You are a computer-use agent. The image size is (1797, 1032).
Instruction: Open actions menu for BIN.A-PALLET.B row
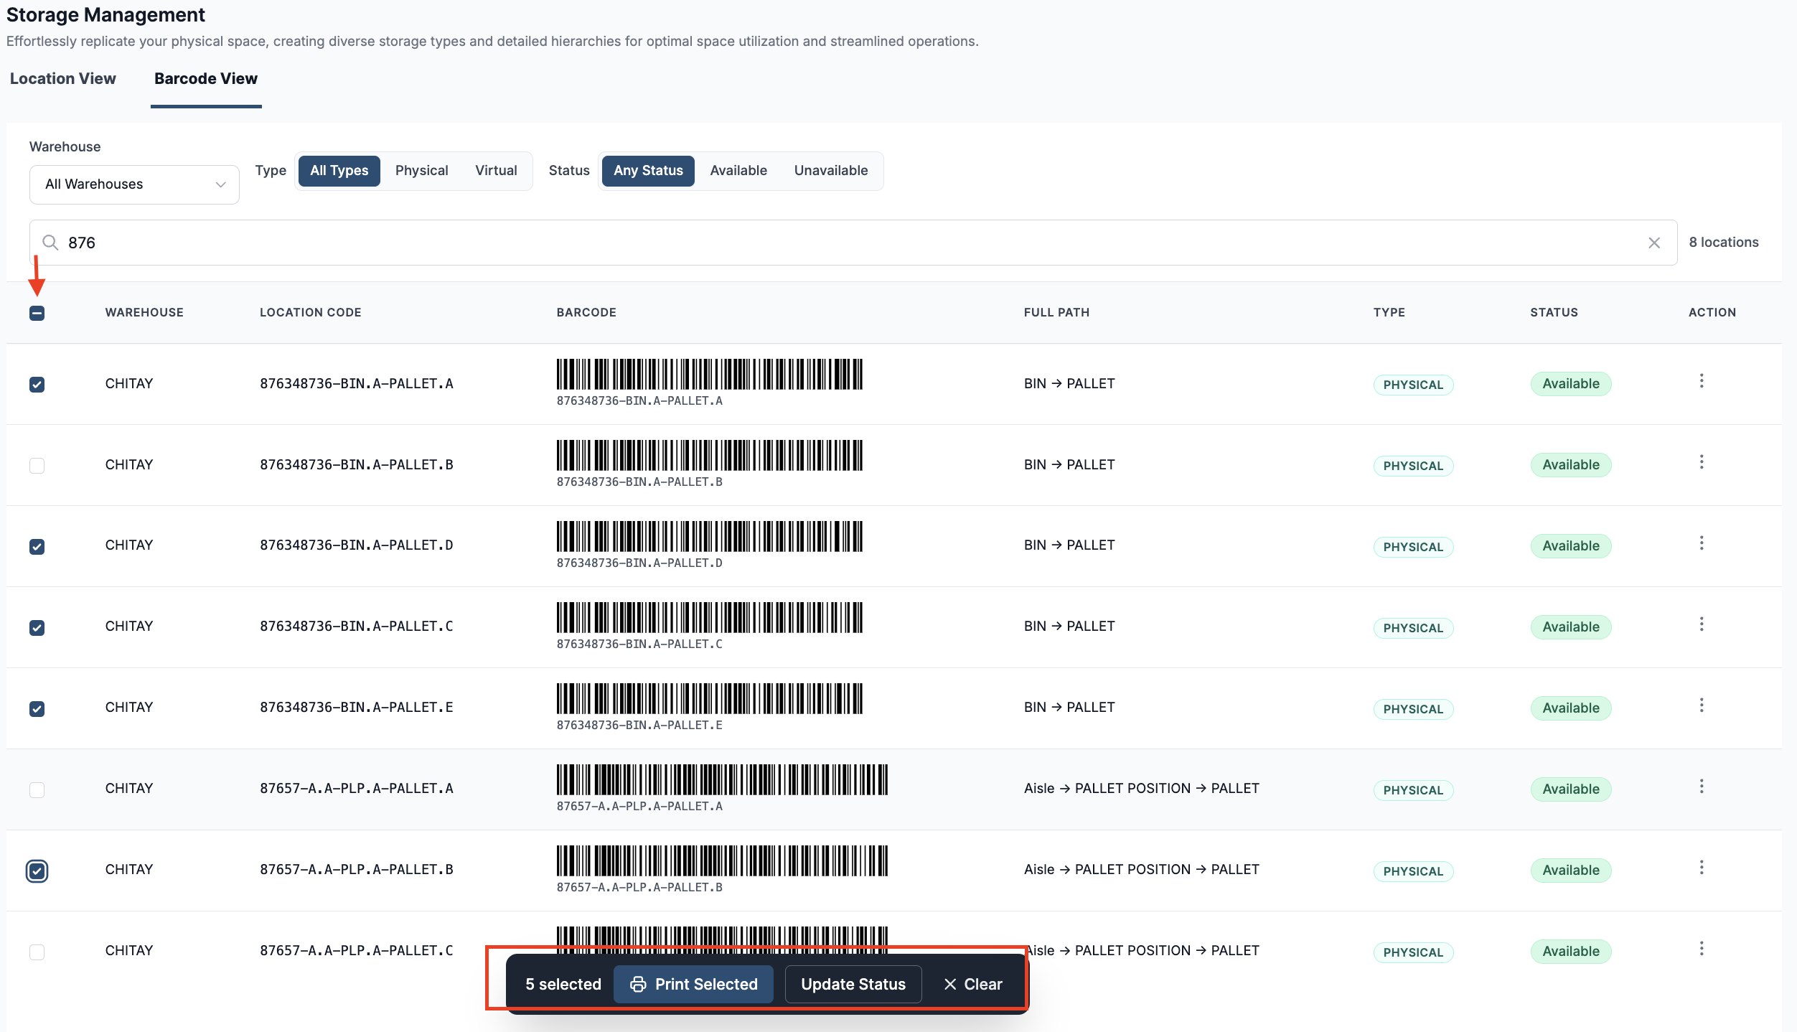tap(1701, 462)
